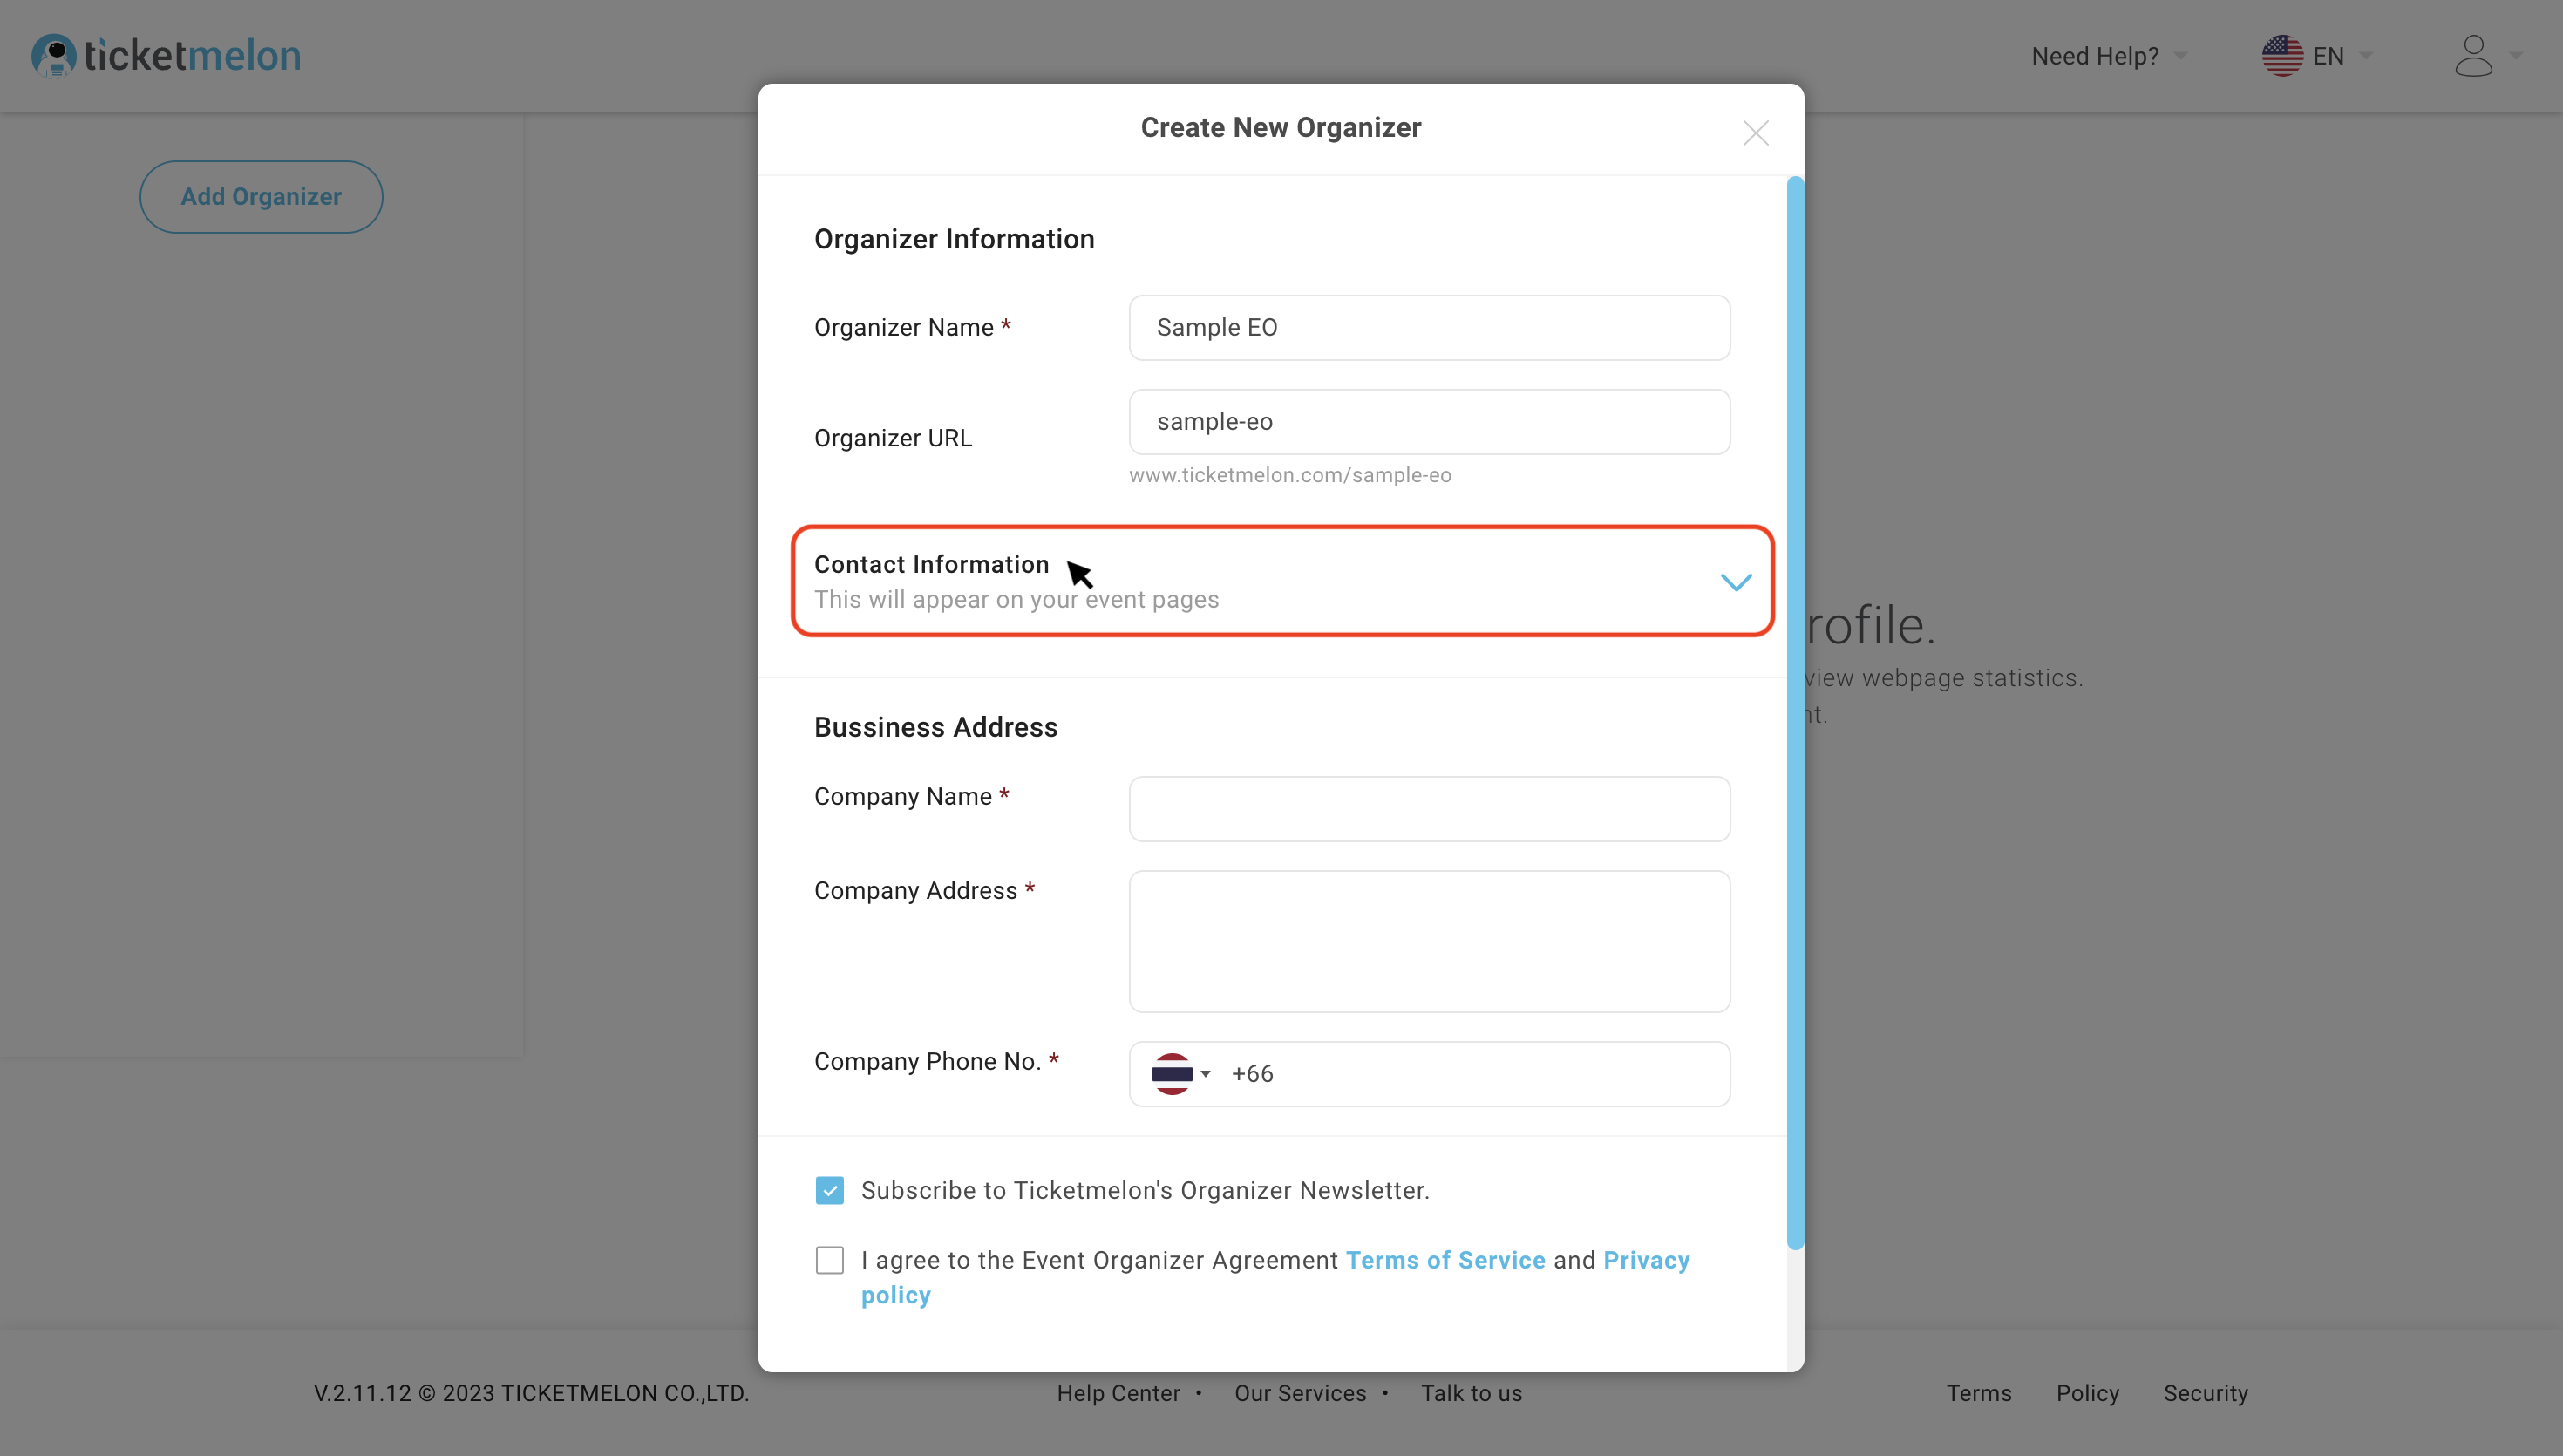Viewport: 2563px width, 1456px height.
Task: Click the Ticketmelon logo icon
Action: click(x=54, y=55)
